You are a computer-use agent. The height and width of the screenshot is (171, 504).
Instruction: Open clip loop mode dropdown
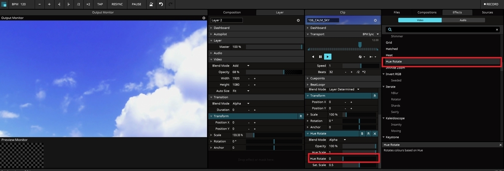tap(361, 57)
